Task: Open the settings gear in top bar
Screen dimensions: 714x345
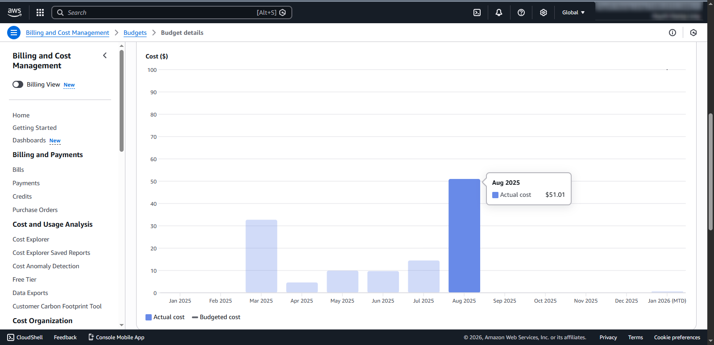Action: pos(544,12)
